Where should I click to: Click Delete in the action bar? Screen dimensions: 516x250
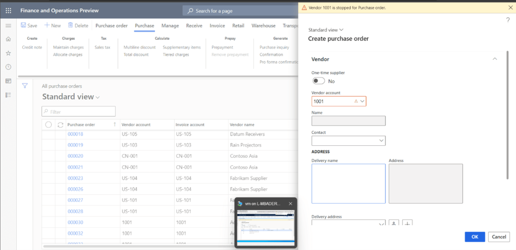point(78,26)
